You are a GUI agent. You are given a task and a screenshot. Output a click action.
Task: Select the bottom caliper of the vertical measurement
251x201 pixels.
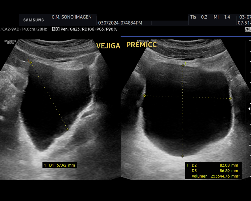(x=182, y=156)
